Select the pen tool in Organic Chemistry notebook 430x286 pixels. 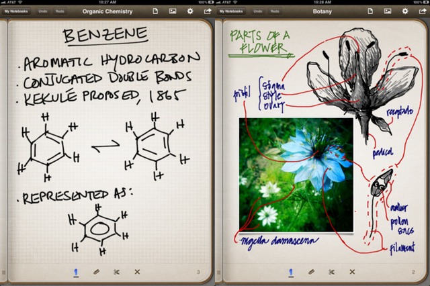(76, 272)
